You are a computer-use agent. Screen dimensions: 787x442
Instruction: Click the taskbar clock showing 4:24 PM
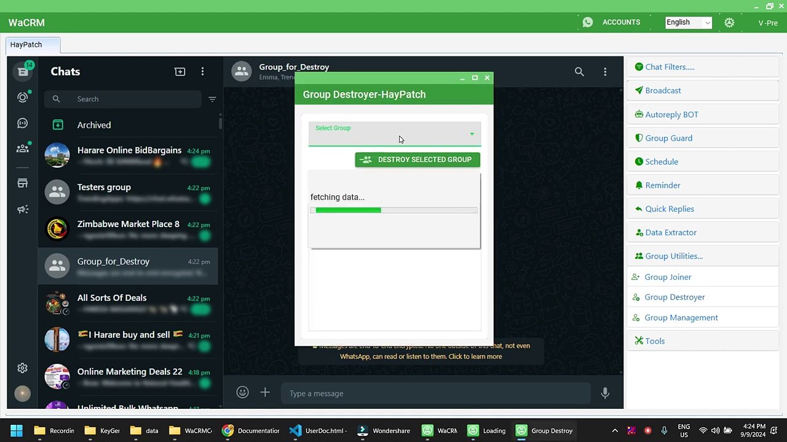754,430
